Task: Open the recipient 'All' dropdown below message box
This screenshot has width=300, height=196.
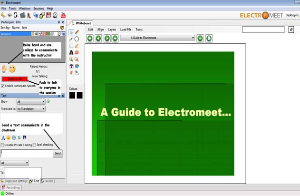Action: [15, 163]
